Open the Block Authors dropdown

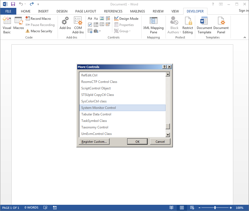coord(174,25)
